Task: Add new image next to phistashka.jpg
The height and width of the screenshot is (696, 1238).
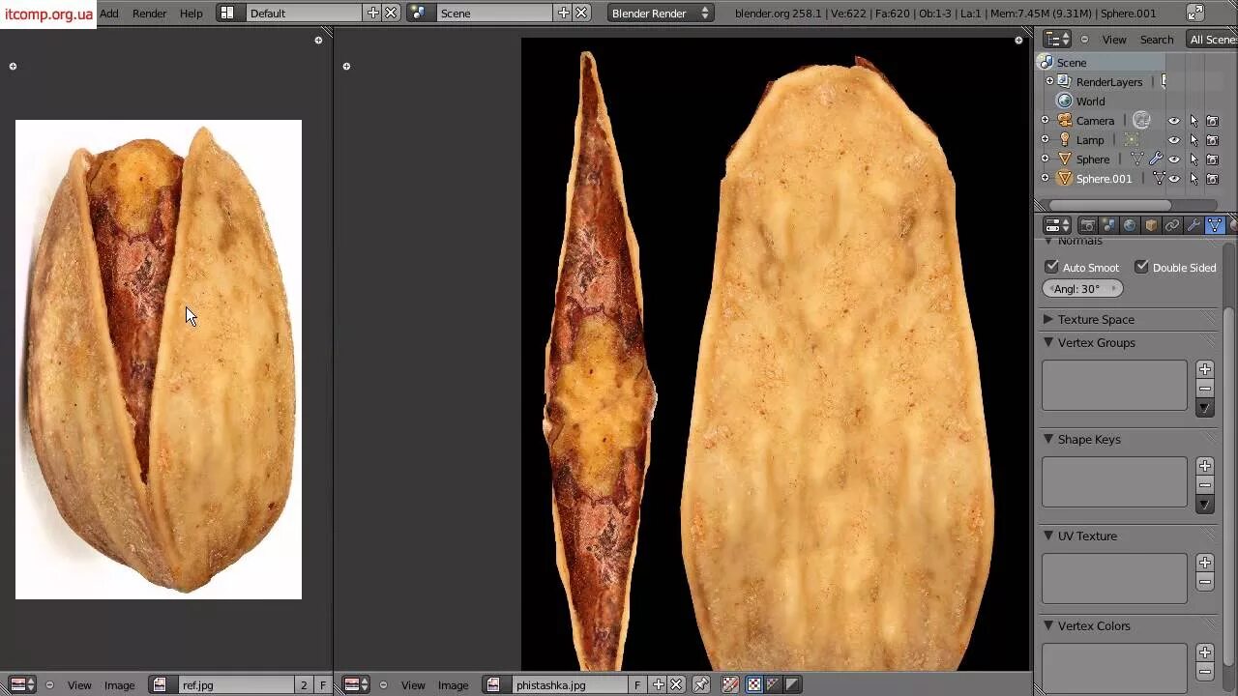Action: (x=659, y=684)
